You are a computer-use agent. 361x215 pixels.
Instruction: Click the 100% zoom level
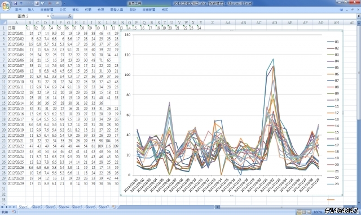pos(318,212)
